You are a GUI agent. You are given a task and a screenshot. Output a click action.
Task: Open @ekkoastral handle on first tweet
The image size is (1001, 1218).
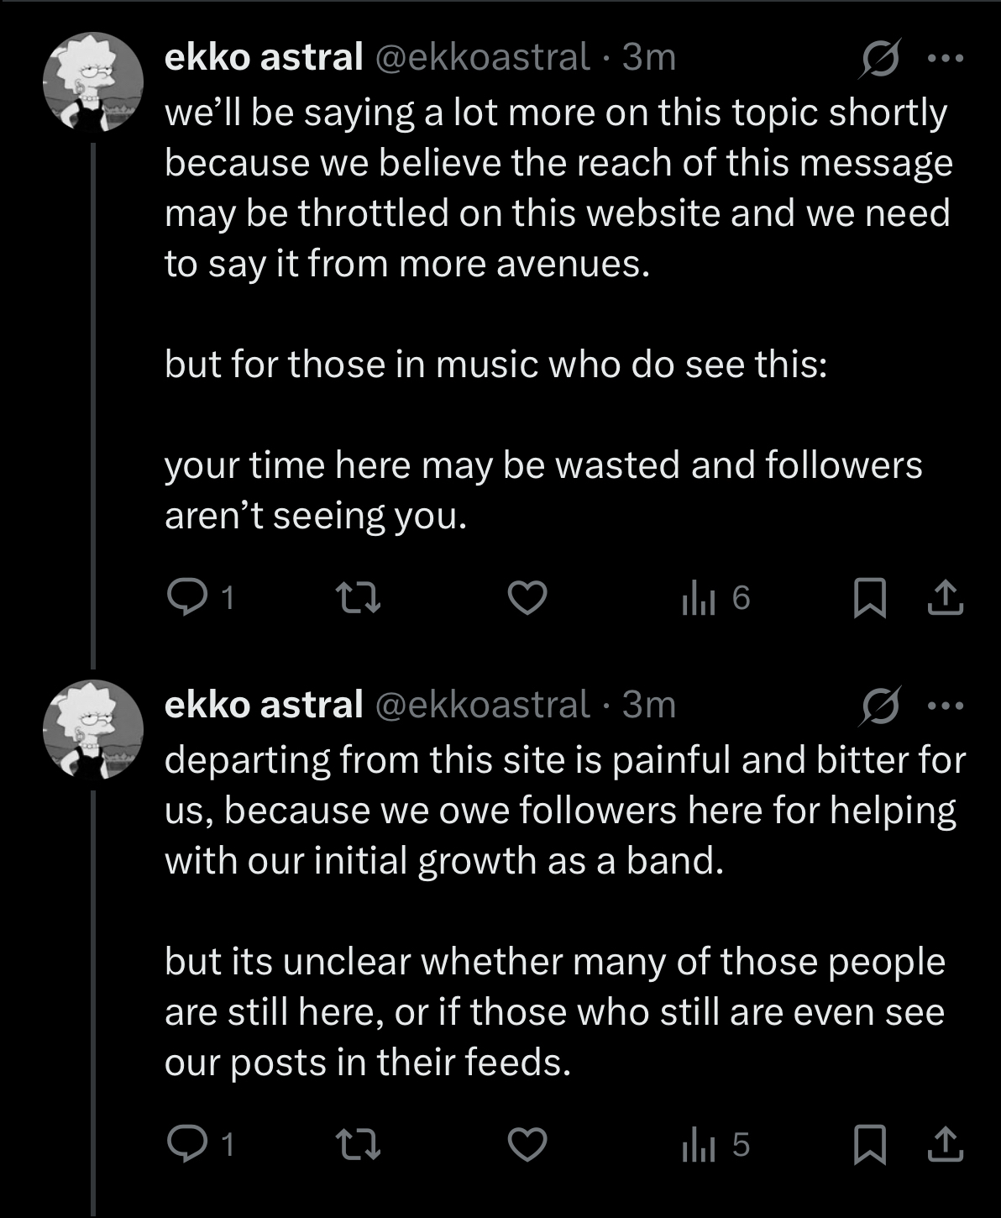[x=481, y=57]
